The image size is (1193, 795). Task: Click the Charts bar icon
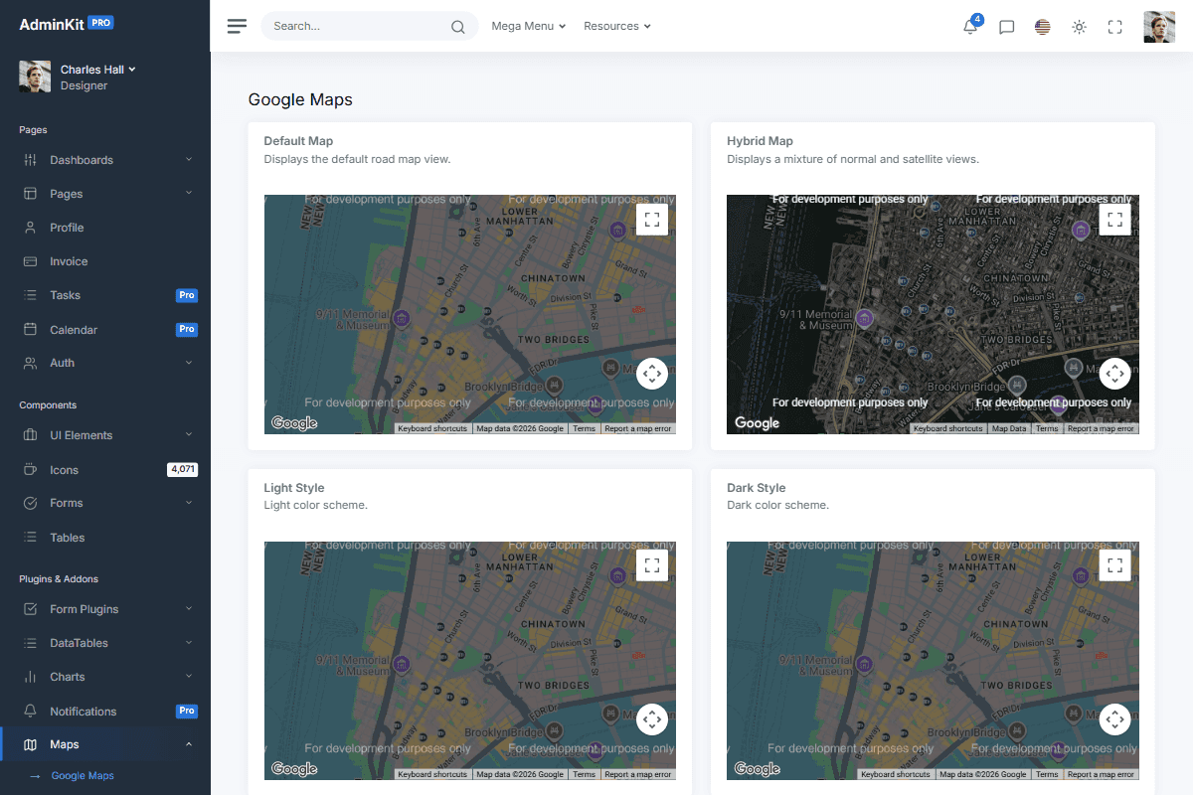tap(30, 677)
